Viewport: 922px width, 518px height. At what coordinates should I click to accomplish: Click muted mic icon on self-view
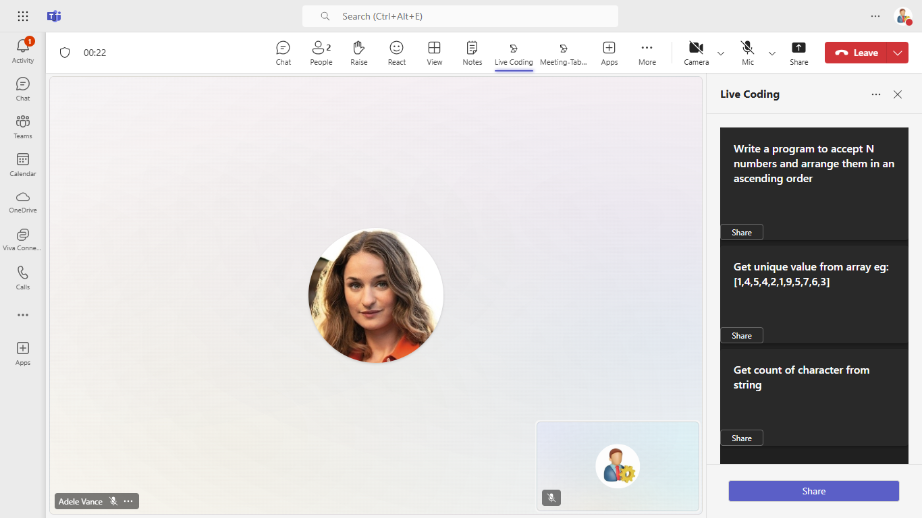tap(551, 498)
